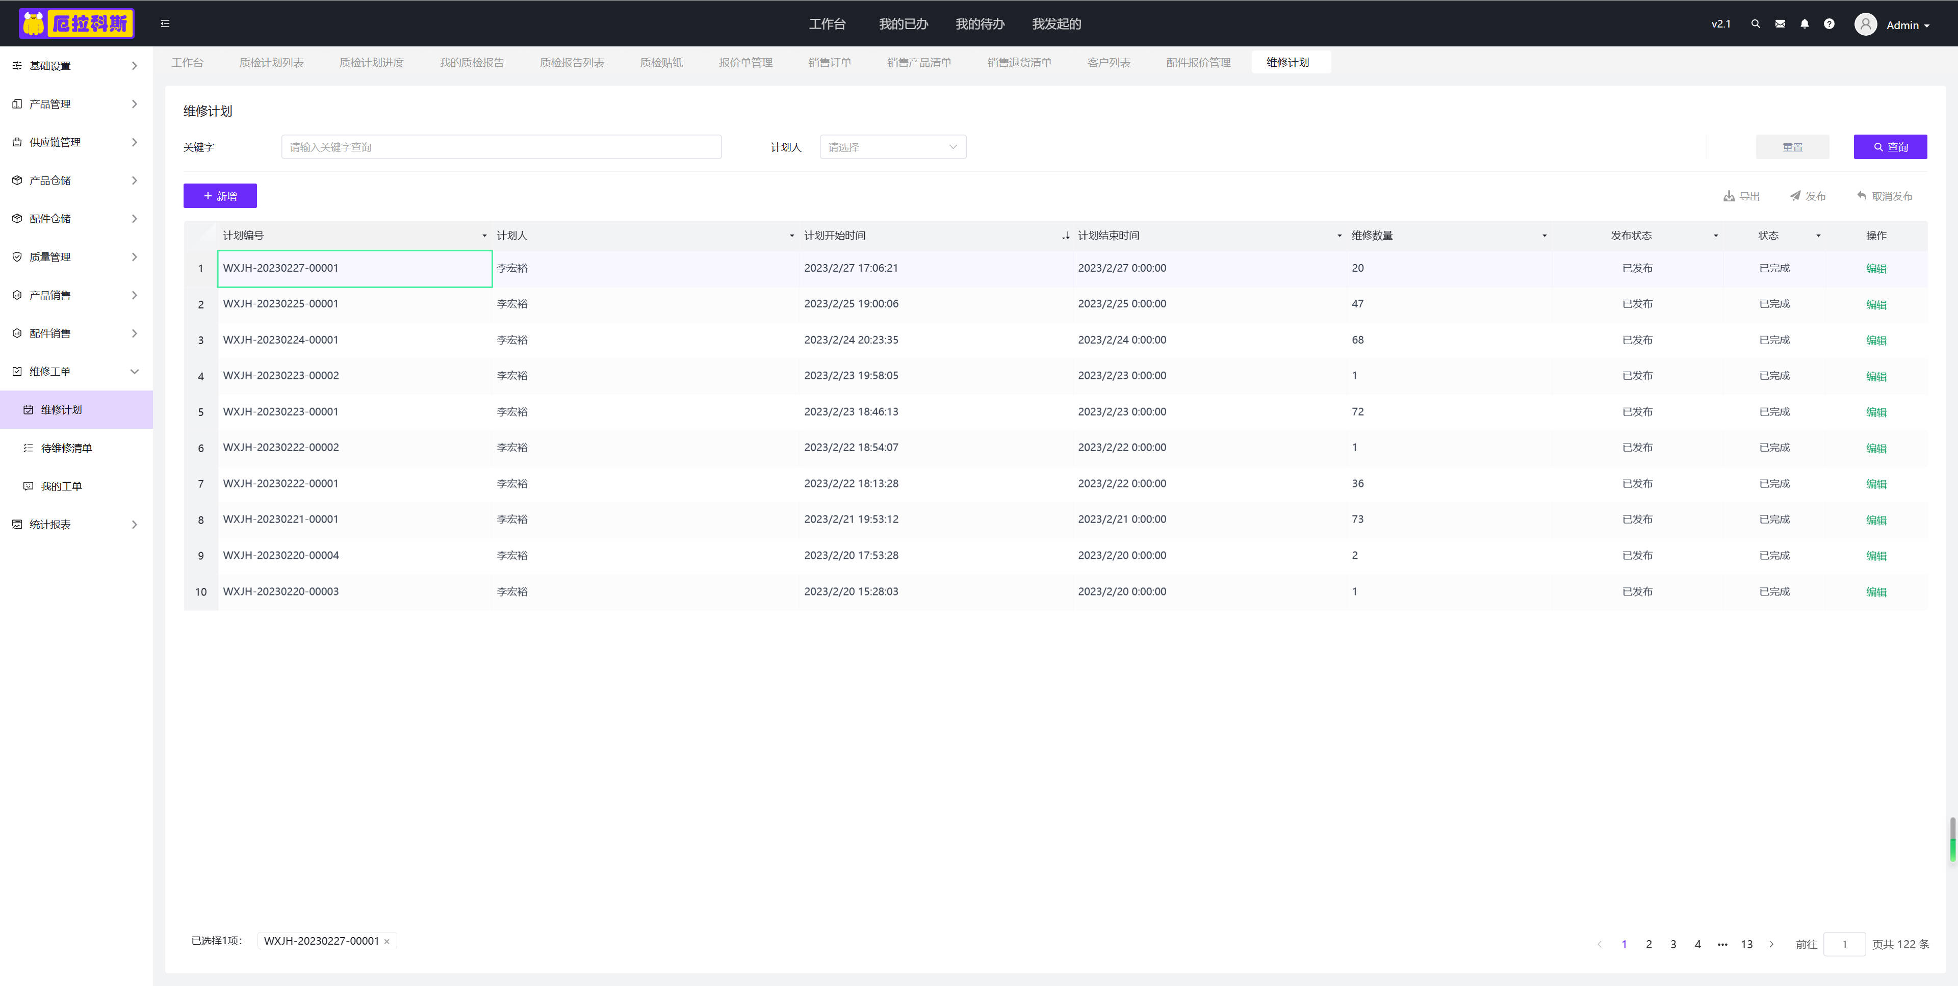Open the 计划人 select dropdown
Image resolution: width=1958 pixels, height=986 pixels.
click(x=892, y=147)
